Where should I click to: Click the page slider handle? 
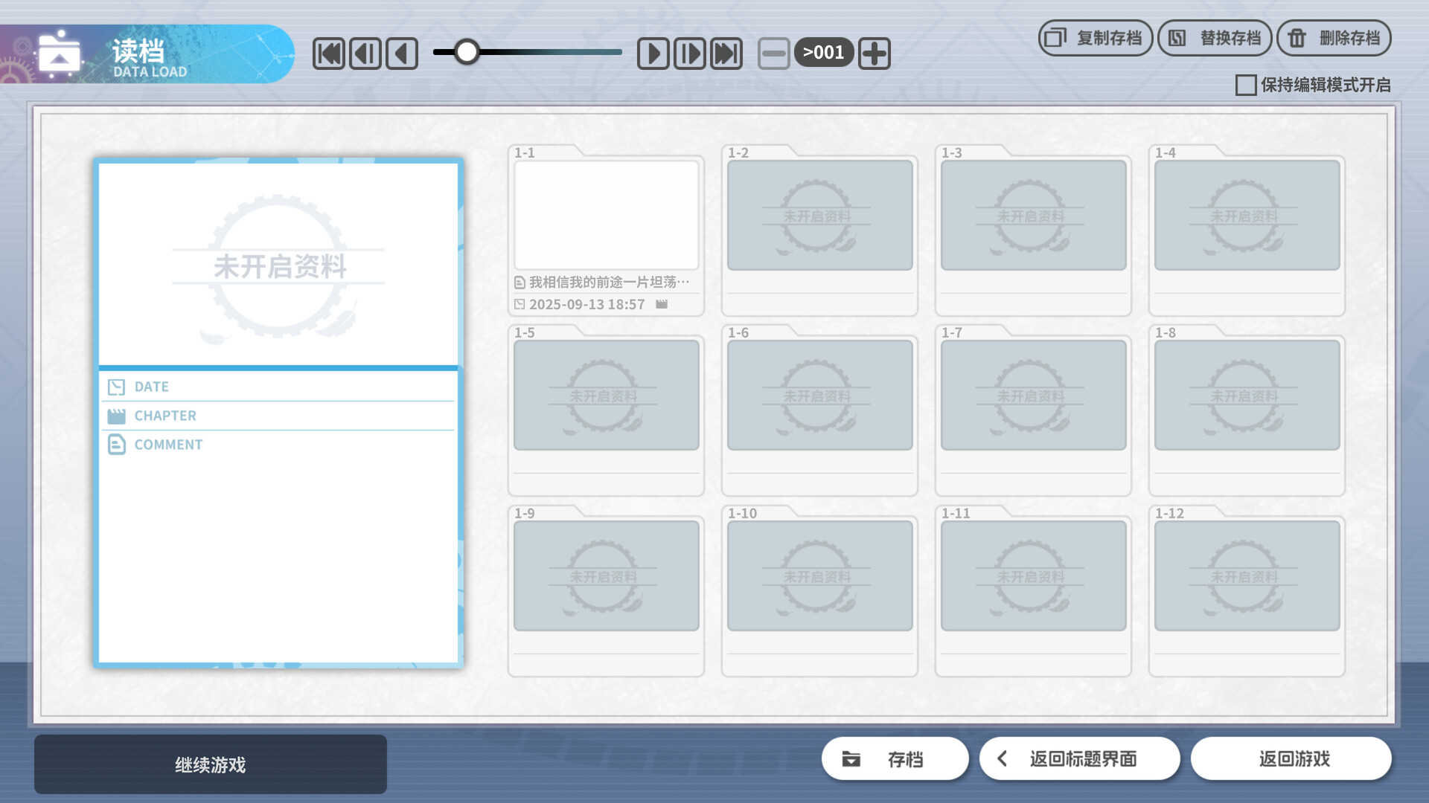[x=467, y=52]
